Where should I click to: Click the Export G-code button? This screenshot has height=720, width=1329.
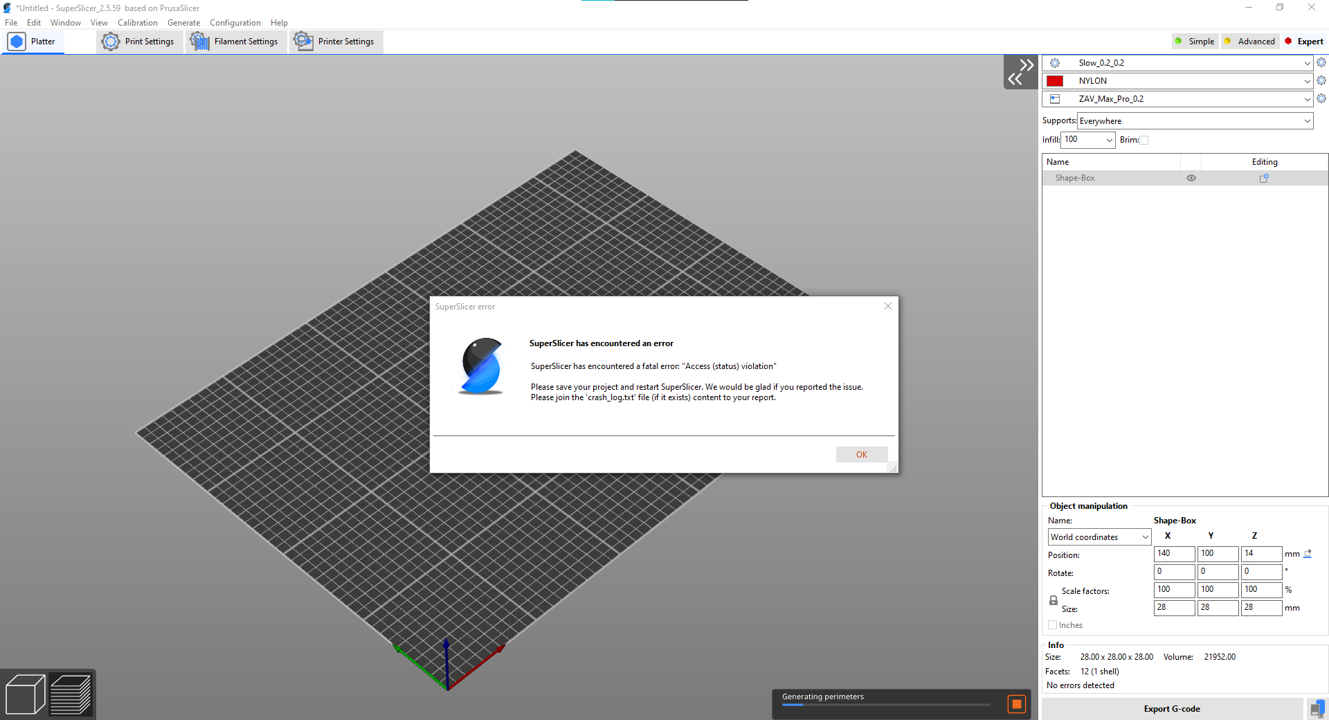(1172, 708)
